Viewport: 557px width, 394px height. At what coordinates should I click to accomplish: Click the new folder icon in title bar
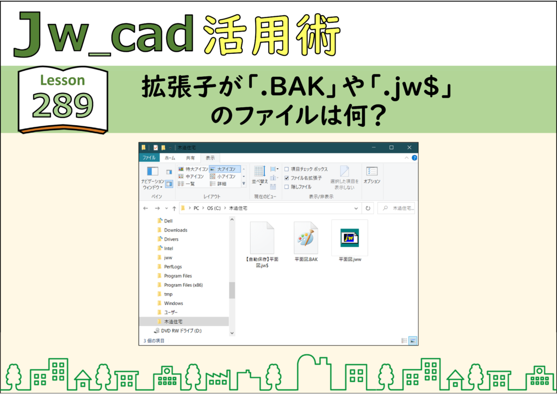pos(163,147)
